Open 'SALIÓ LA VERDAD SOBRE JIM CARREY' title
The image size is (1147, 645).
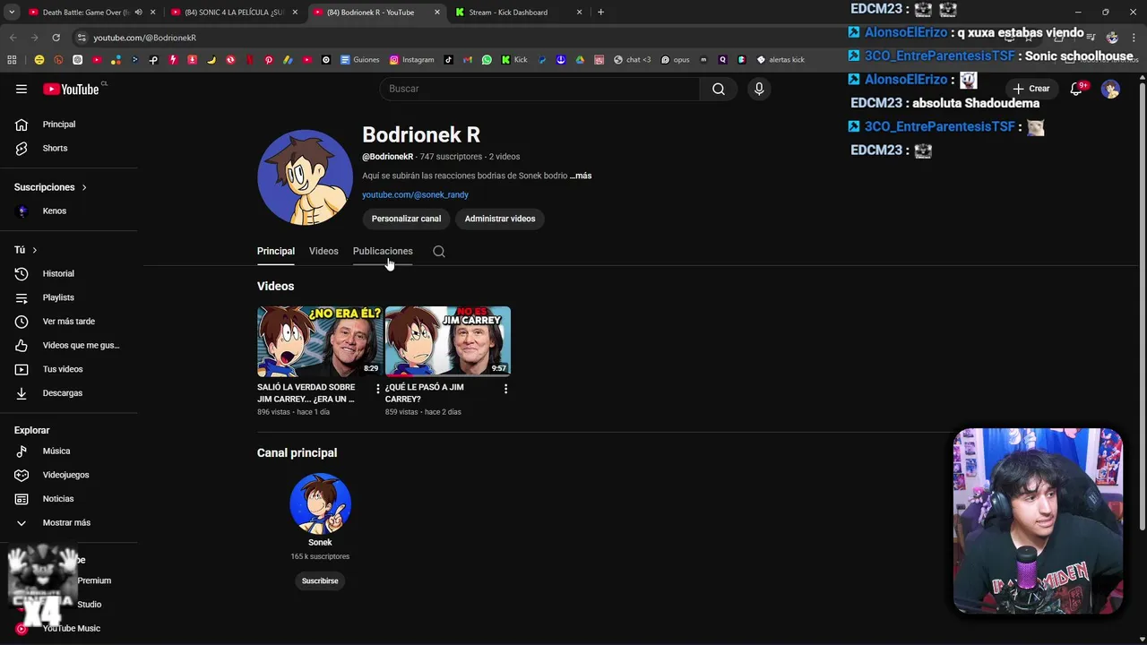[x=306, y=392]
